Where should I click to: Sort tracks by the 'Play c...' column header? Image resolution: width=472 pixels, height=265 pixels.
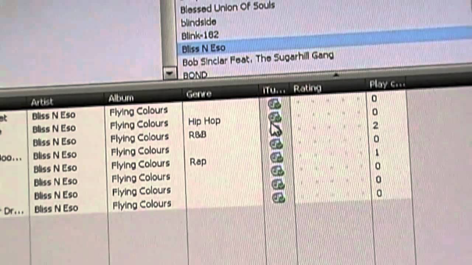pos(387,84)
